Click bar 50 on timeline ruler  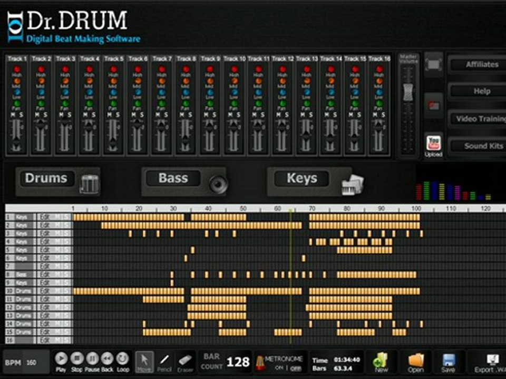point(243,208)
